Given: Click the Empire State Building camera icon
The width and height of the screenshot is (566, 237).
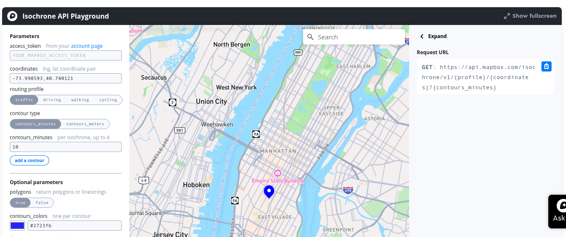Looking at the screenshot, I should [278, 173].
